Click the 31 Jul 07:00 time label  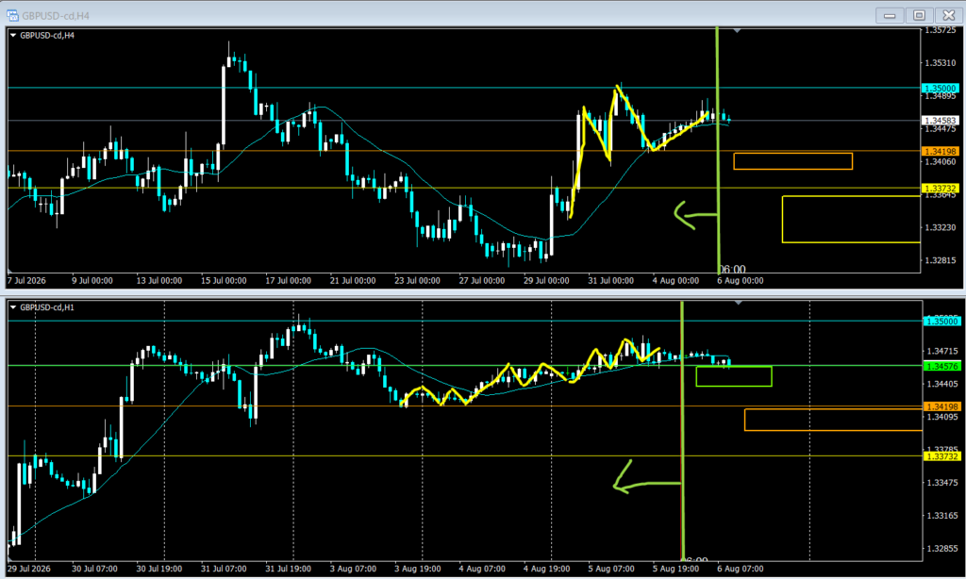(224, 569)
